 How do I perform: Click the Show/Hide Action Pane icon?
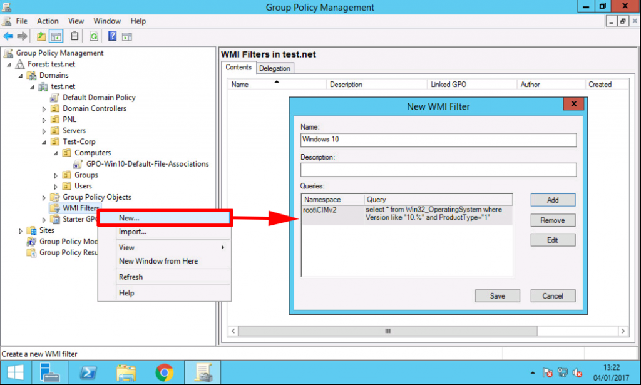point(127,36)
